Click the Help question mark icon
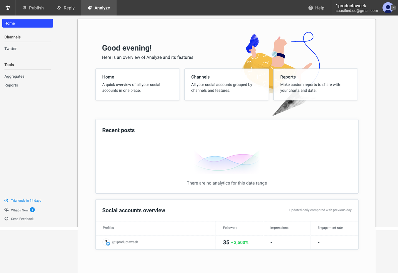Viewport: 398px width, 273px height. pyautogui.click(x=310, y=8)
